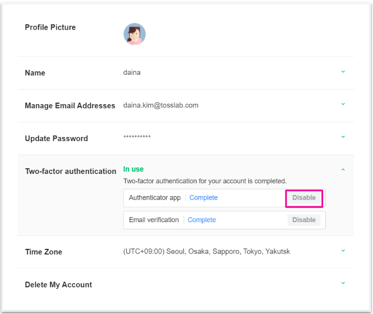Expand the Time Zone row chevron

click(343, 251)
